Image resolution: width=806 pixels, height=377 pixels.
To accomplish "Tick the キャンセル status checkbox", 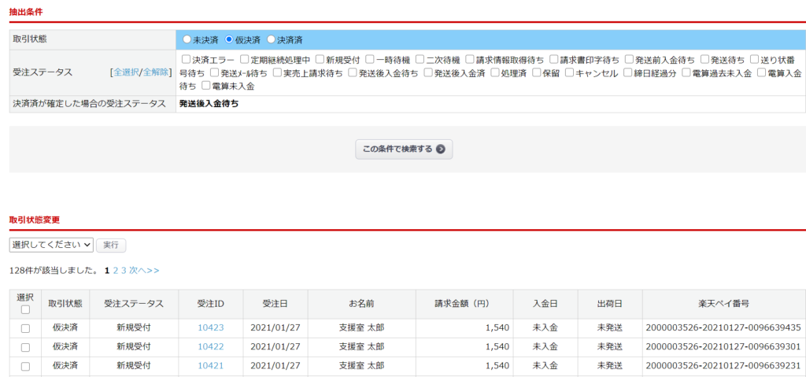I will 569,72.
